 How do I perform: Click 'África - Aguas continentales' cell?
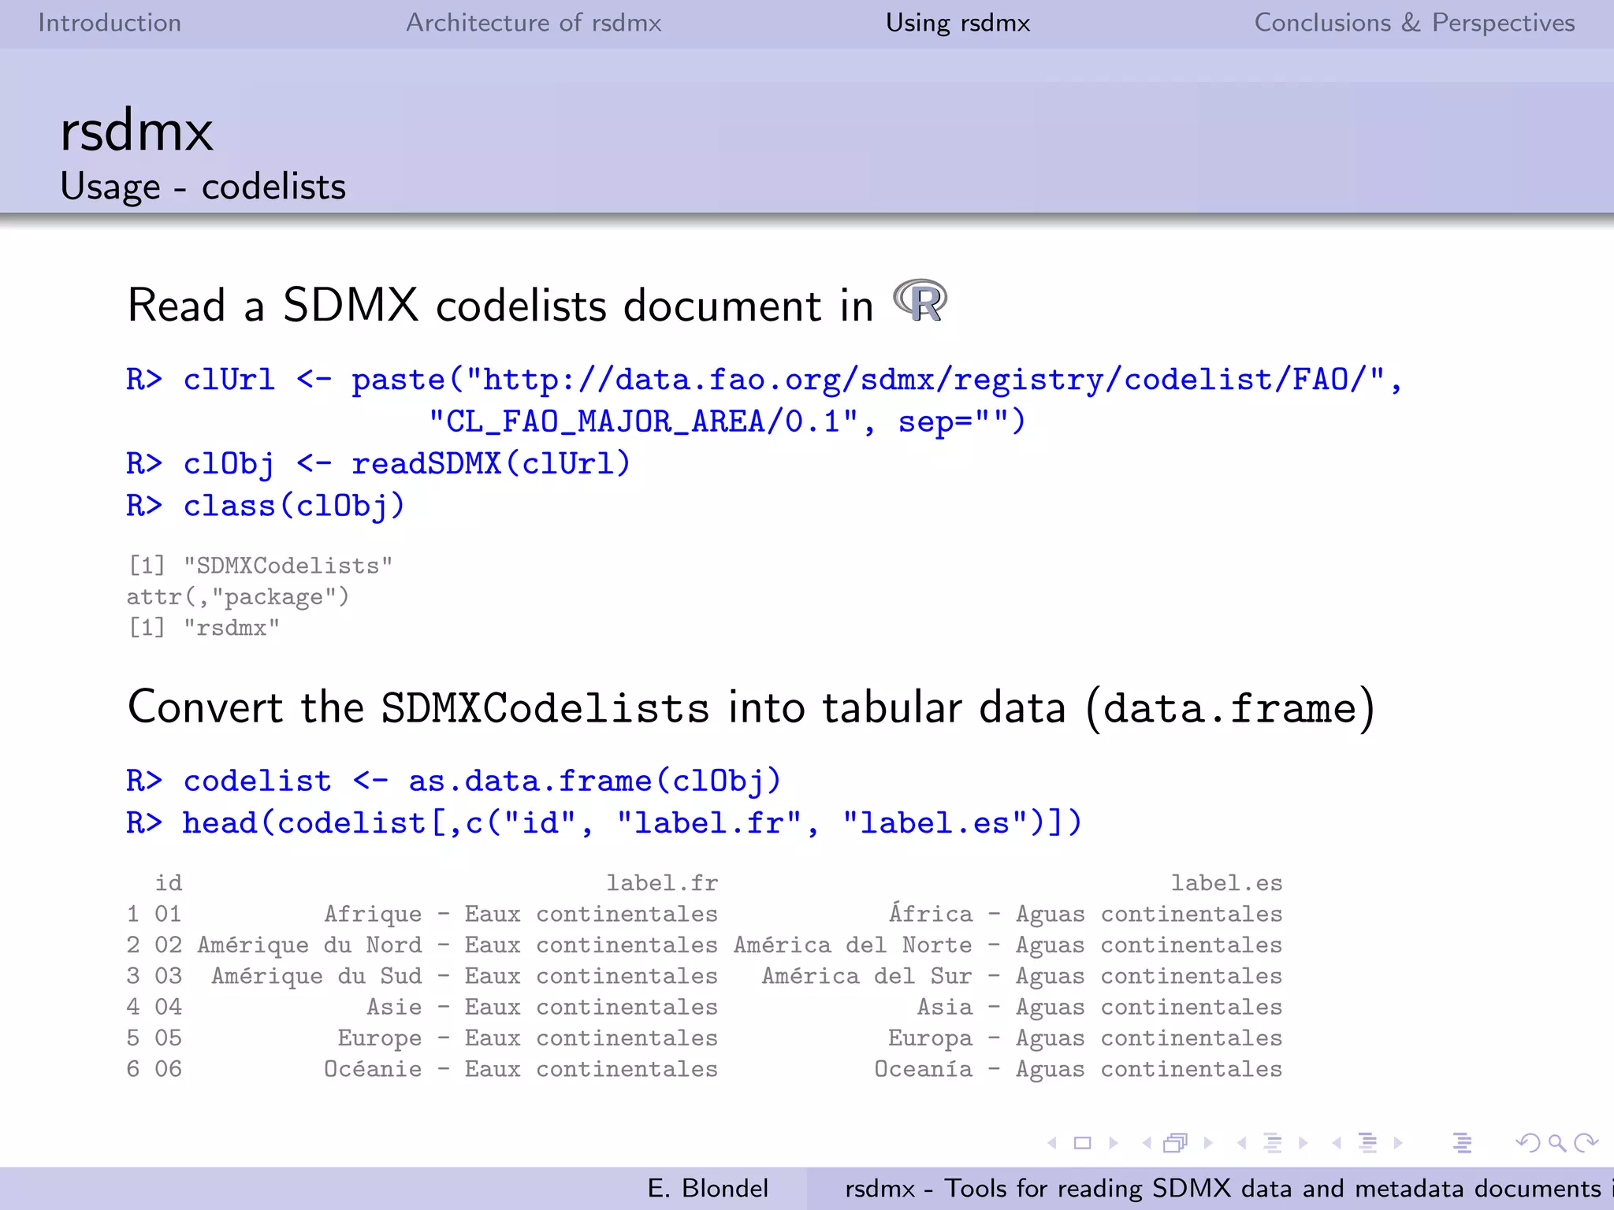click(1086, 913)
